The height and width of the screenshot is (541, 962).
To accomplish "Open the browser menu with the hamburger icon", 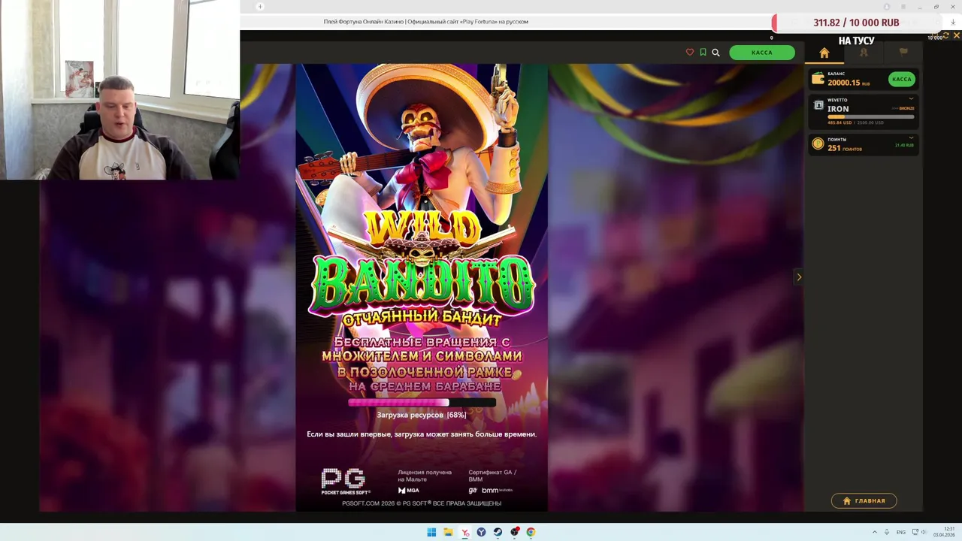I will point(905,7).
